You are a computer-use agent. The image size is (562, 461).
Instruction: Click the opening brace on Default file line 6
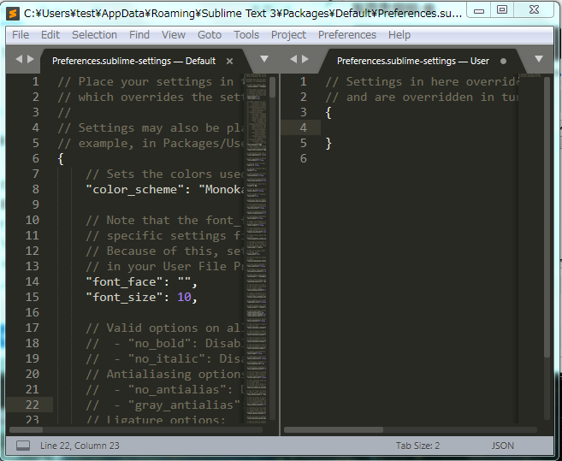point(61,159)
